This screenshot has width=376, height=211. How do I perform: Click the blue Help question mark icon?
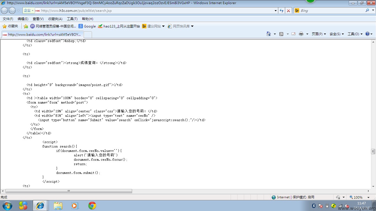pyautogui.click(x=367, y=34)
